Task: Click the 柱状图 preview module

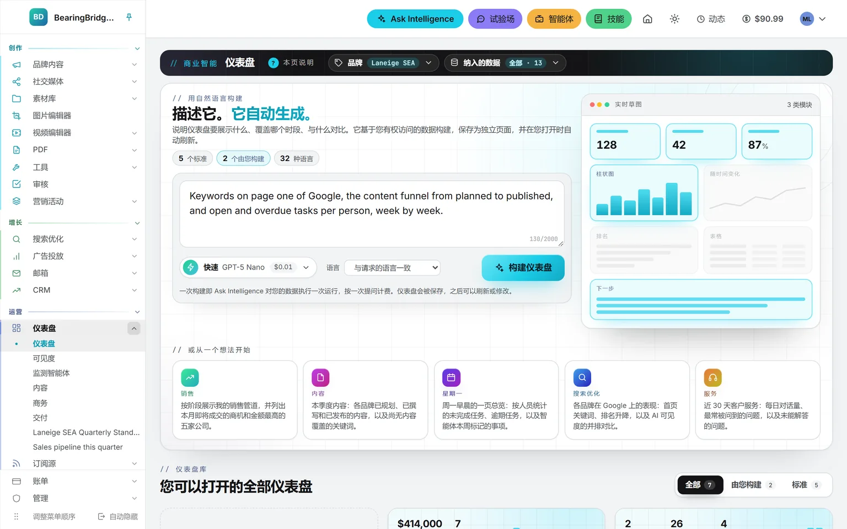Action: click(644, 193)
